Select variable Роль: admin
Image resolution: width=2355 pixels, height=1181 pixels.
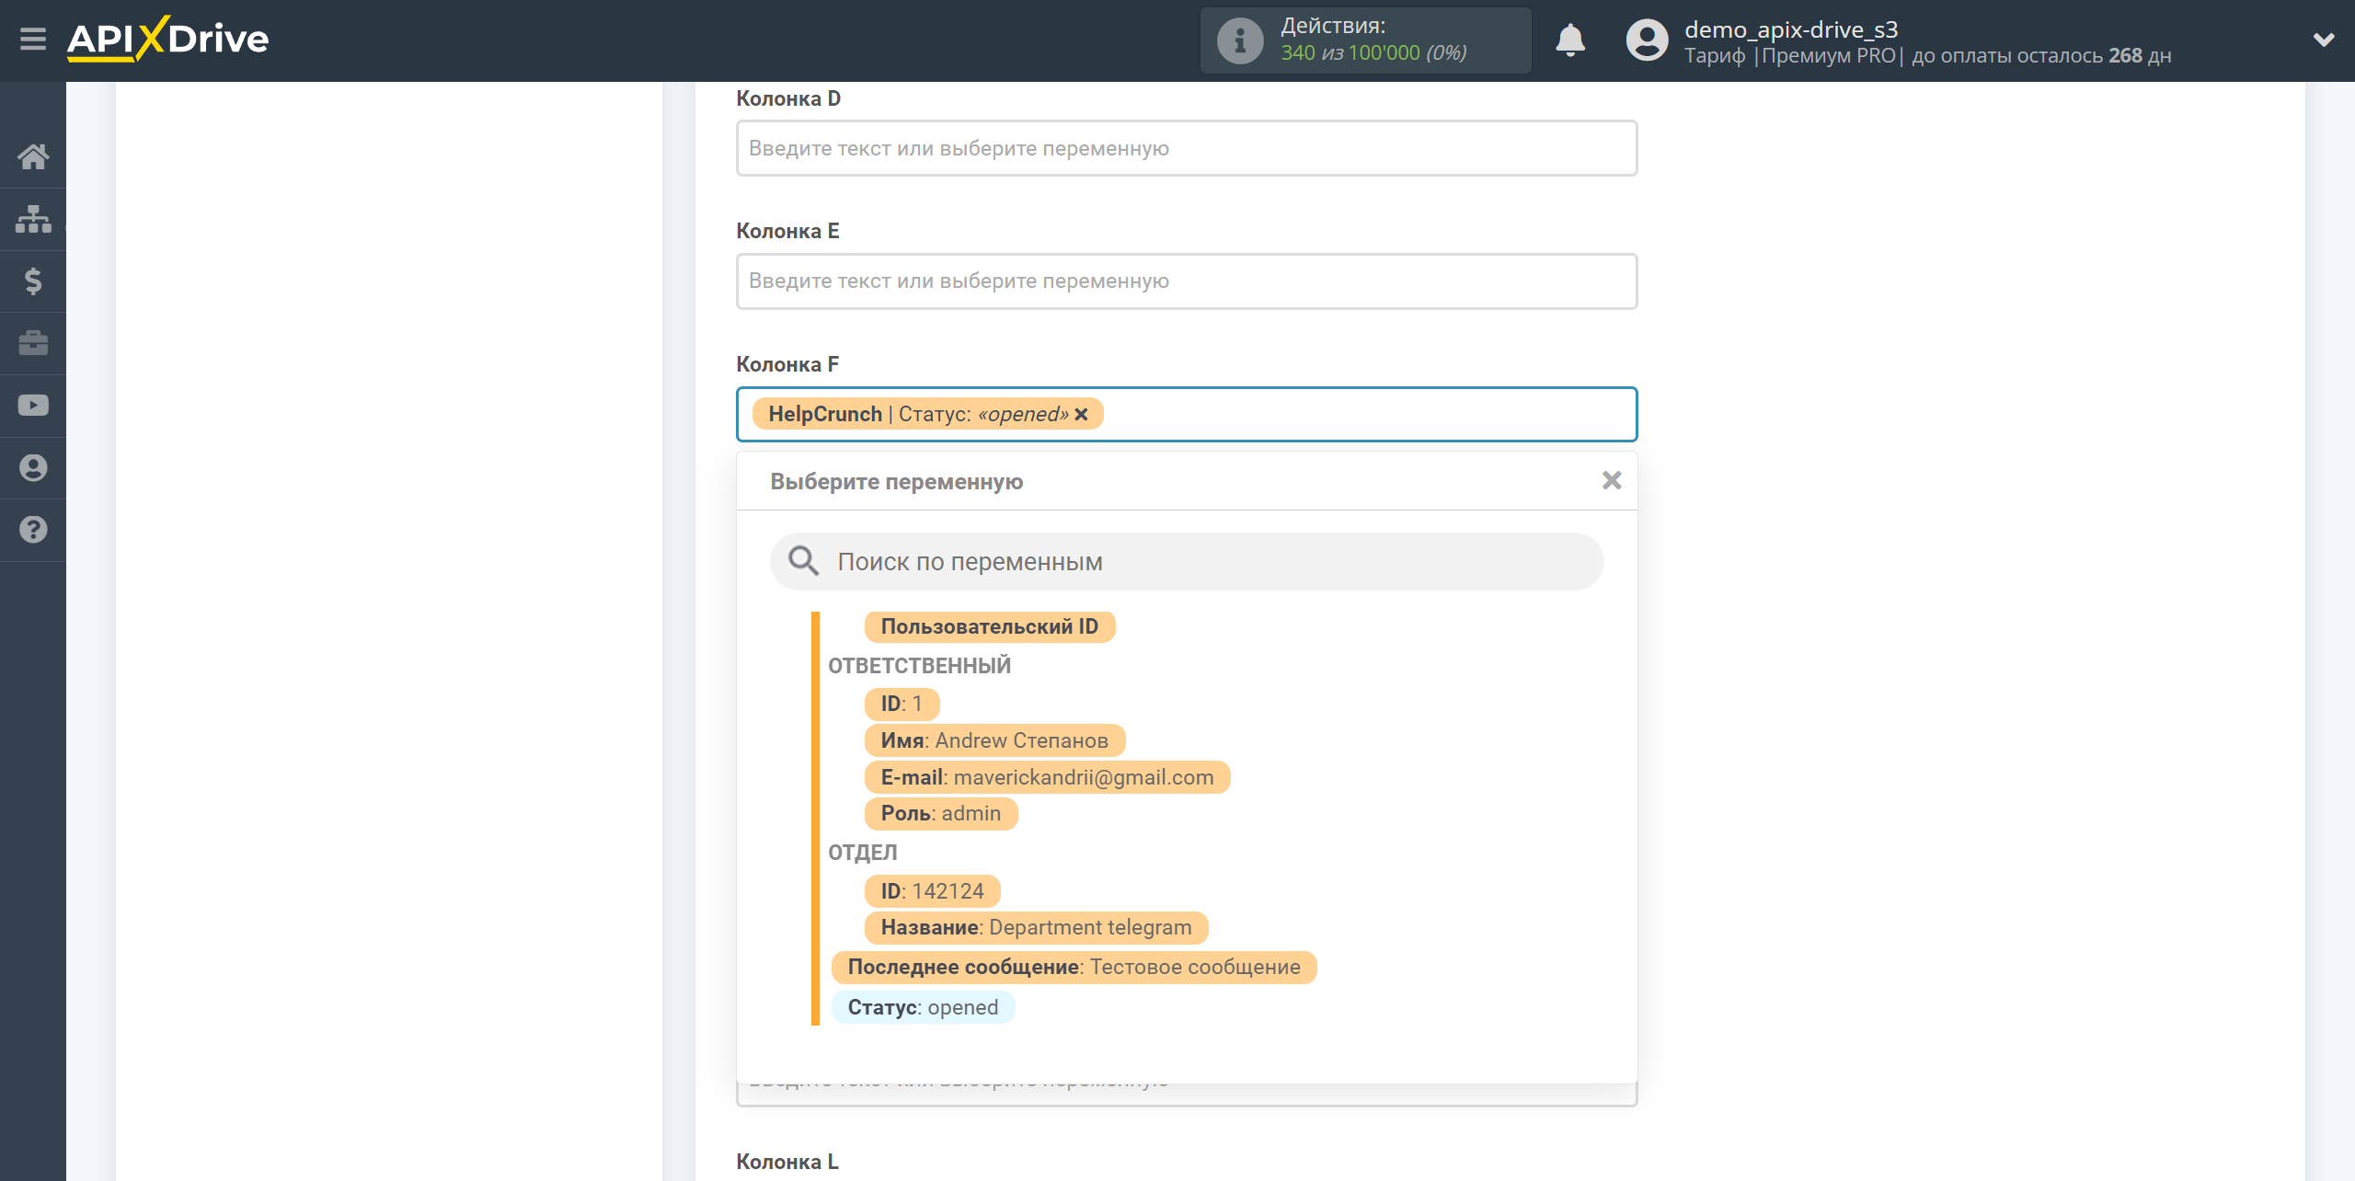coord(941,814)
